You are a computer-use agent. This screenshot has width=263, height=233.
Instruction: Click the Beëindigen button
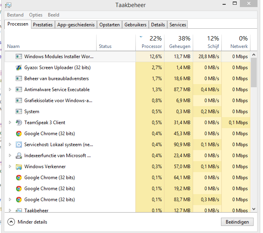(x=237, y=222)
